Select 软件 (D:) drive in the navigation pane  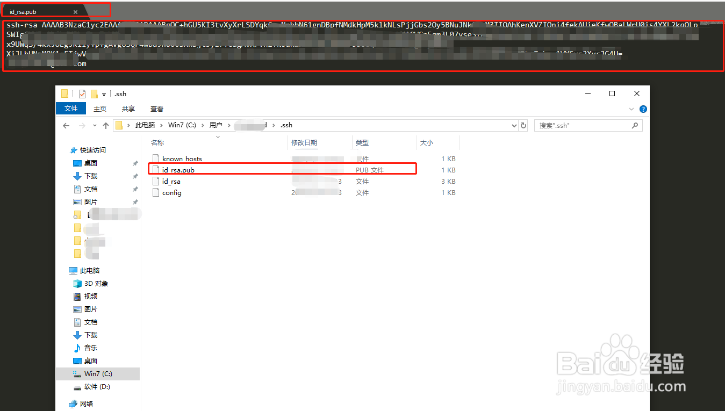coord(97,386)
